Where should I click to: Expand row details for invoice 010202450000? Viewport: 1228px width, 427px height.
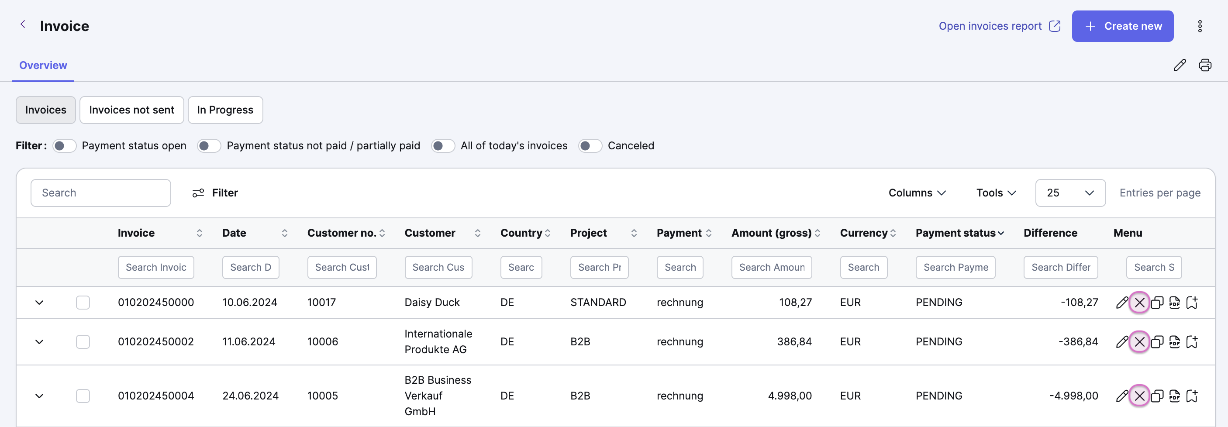point(40,302)
